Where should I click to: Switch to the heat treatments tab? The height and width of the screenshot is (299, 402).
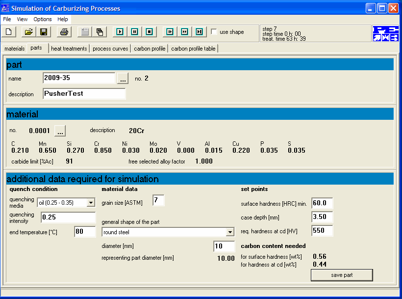click(x=69, y=49)
